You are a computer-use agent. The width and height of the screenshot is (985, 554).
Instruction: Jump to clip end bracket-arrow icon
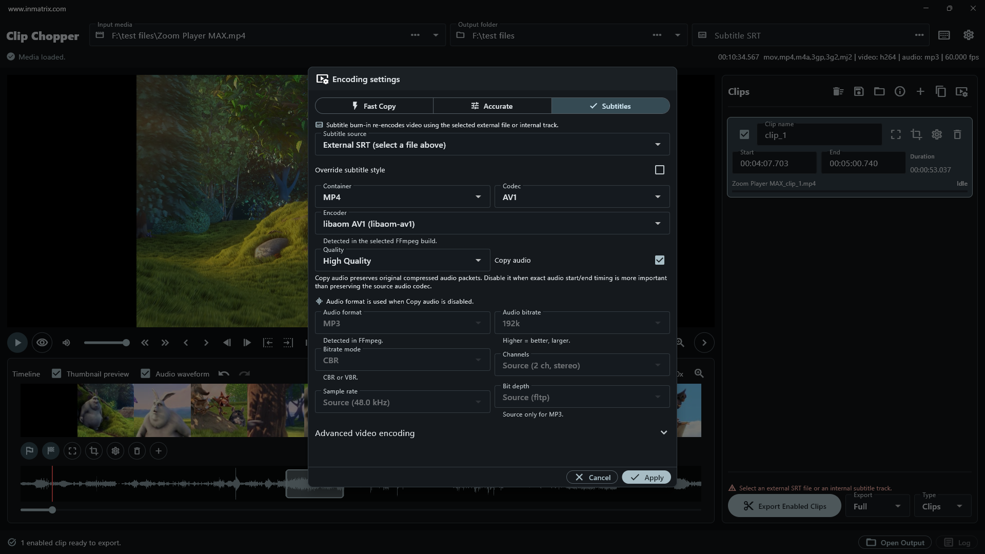(x=288, y=343)
